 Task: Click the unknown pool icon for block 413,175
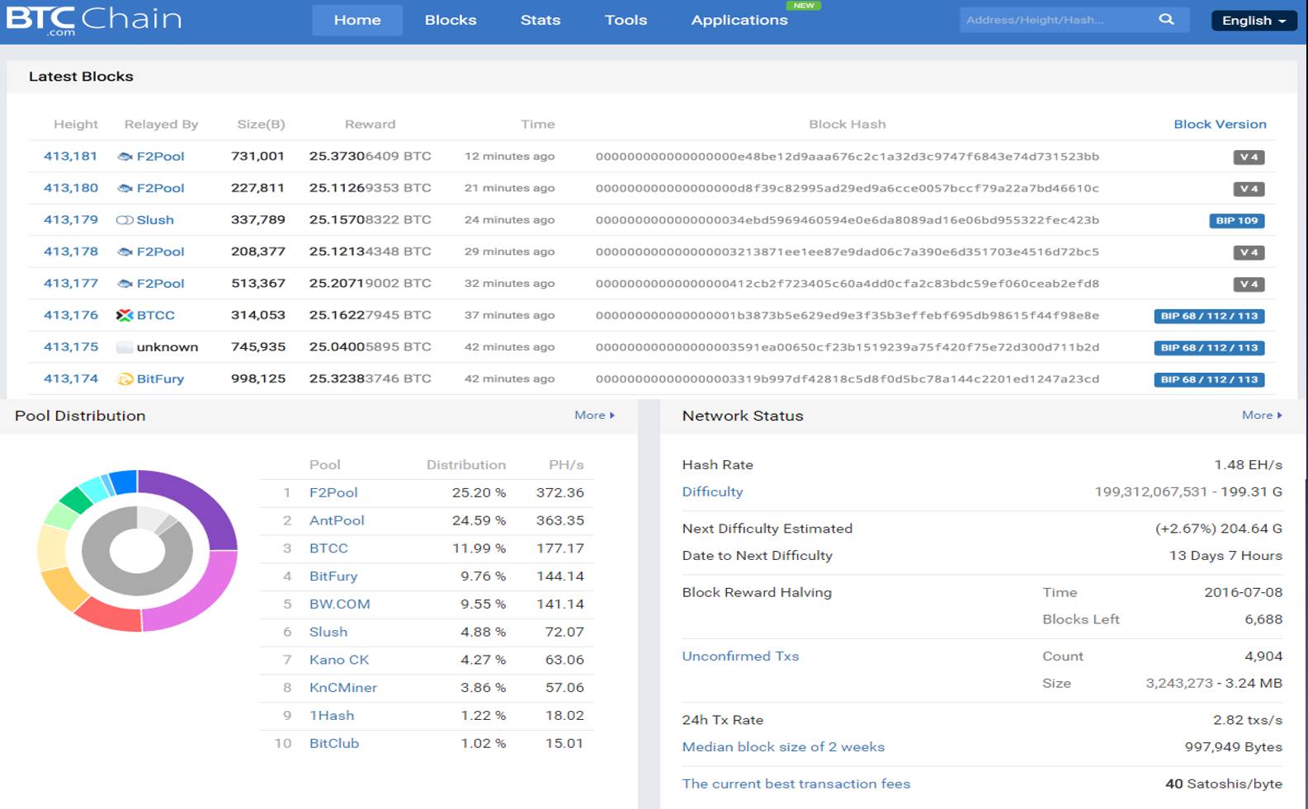pyautogui.click(x=125, y=347)
